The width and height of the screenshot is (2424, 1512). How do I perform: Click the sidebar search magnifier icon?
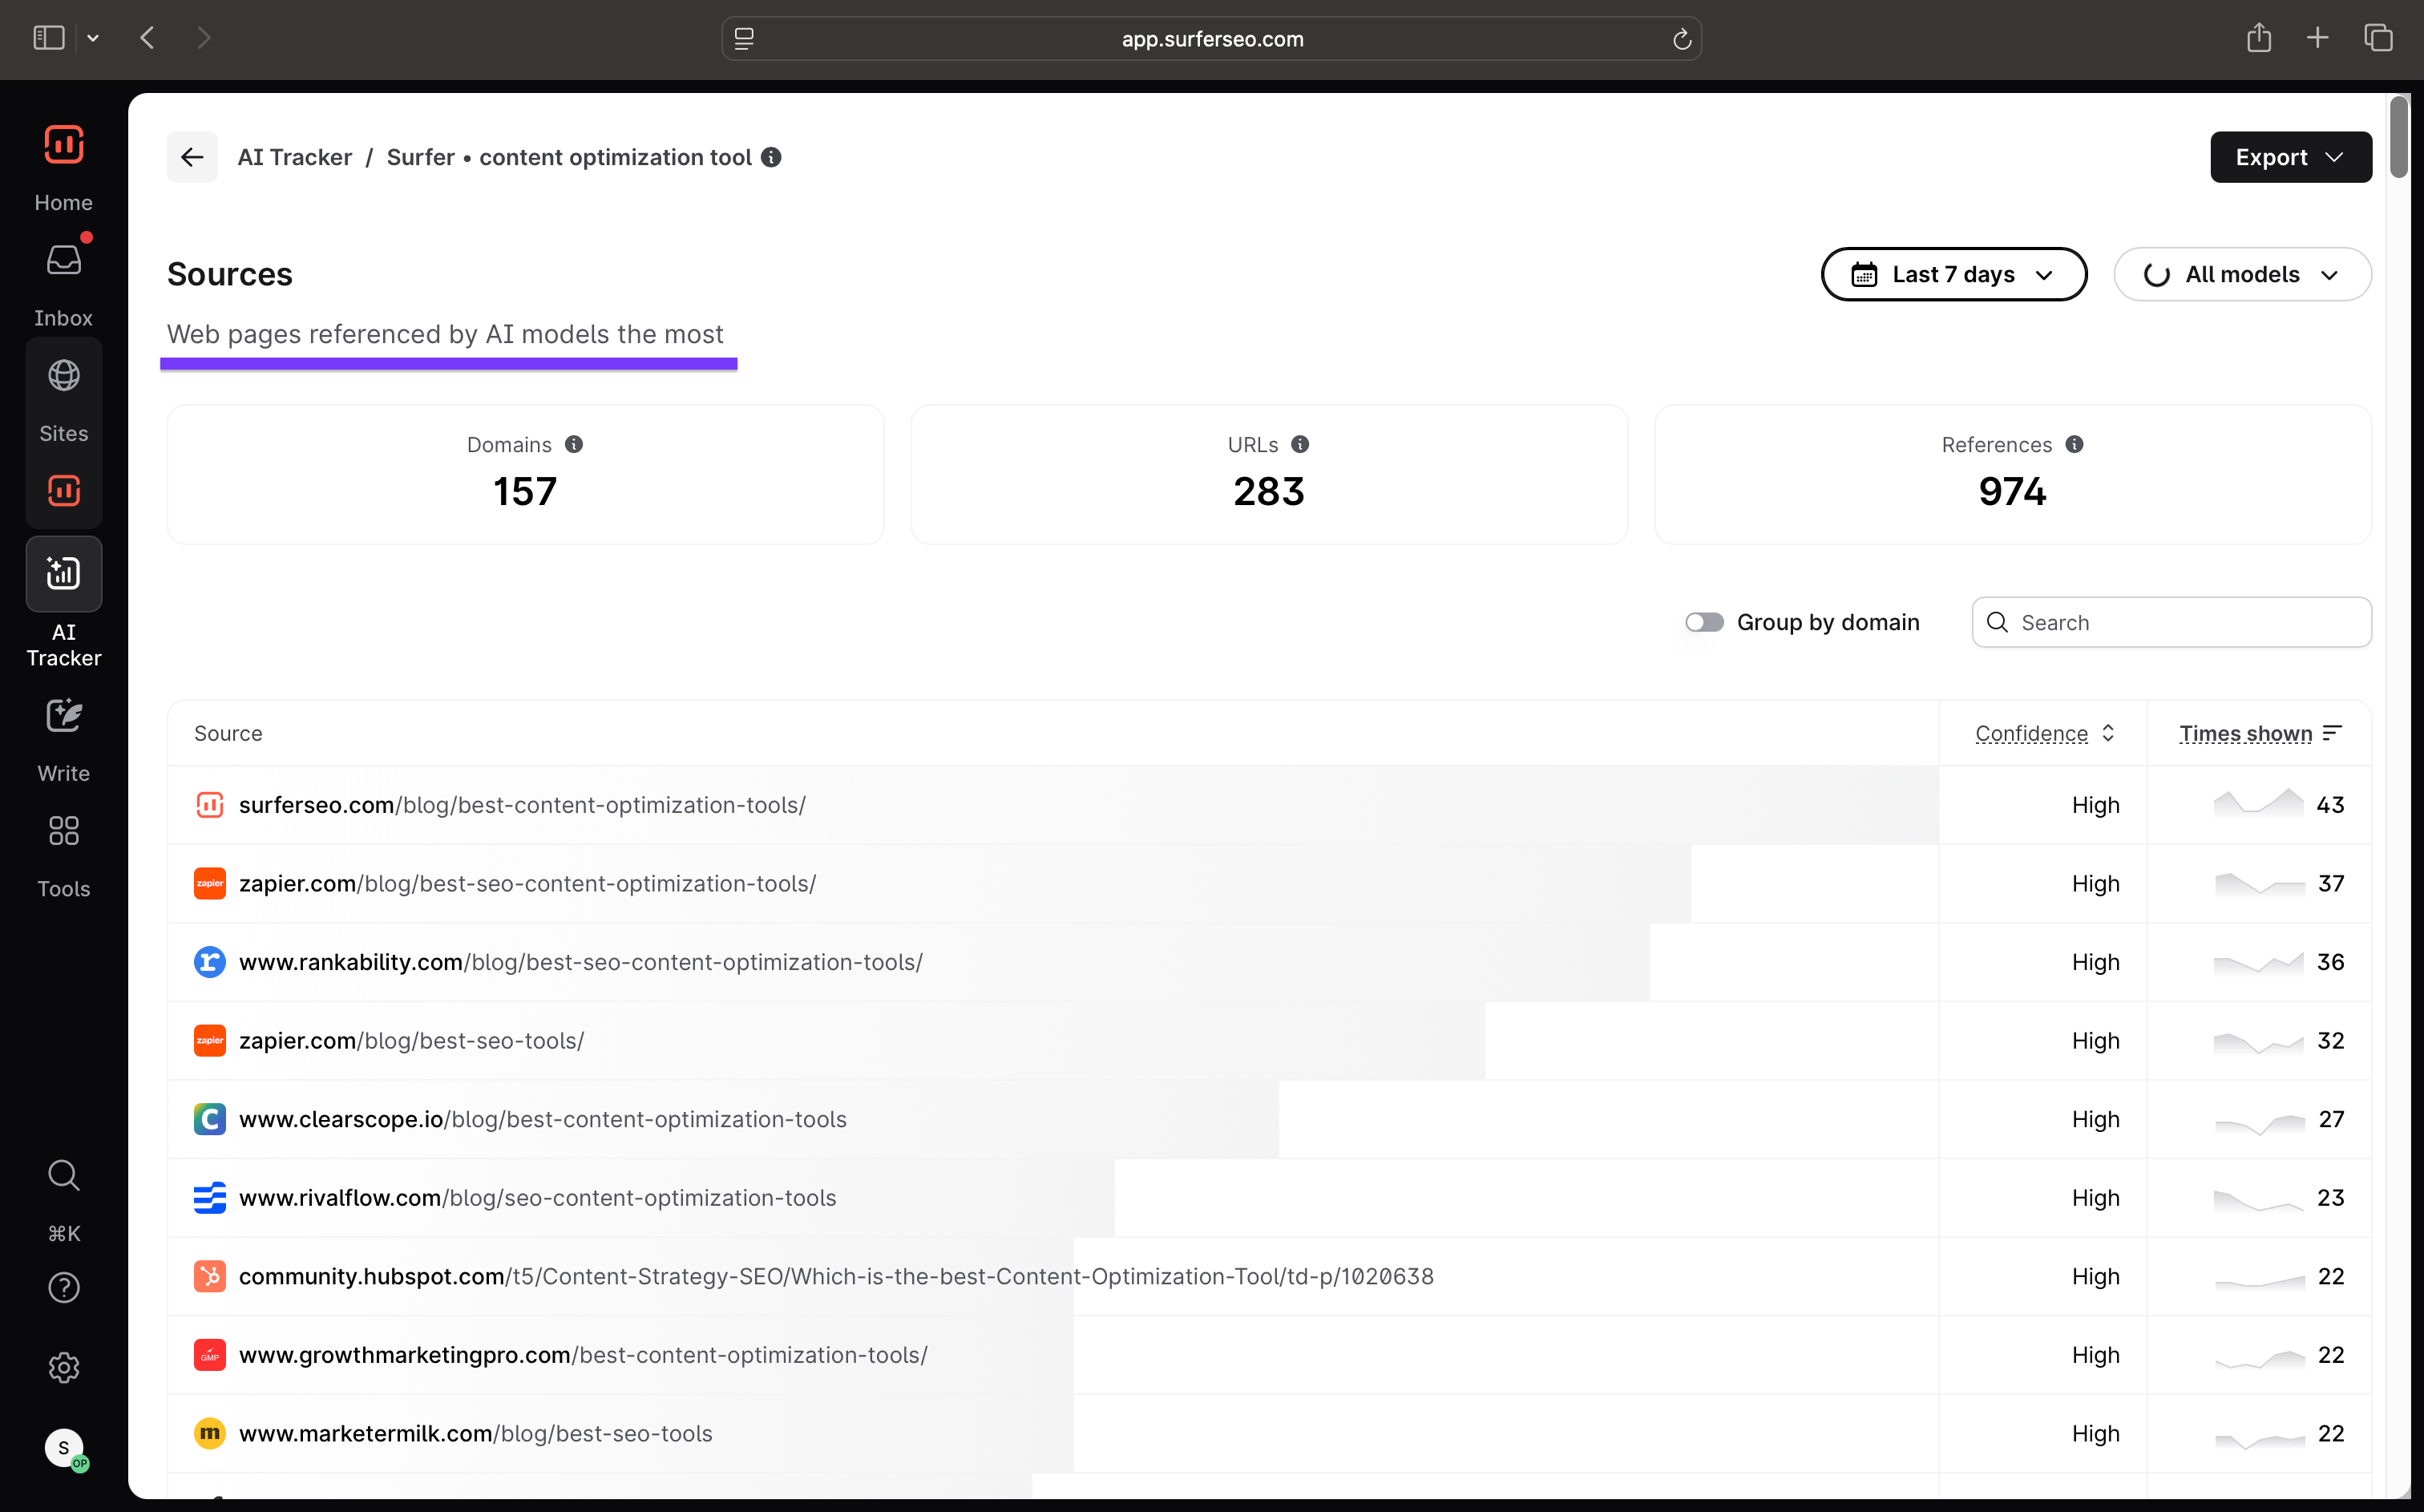pyautogui.click(x=64, y=1175)
